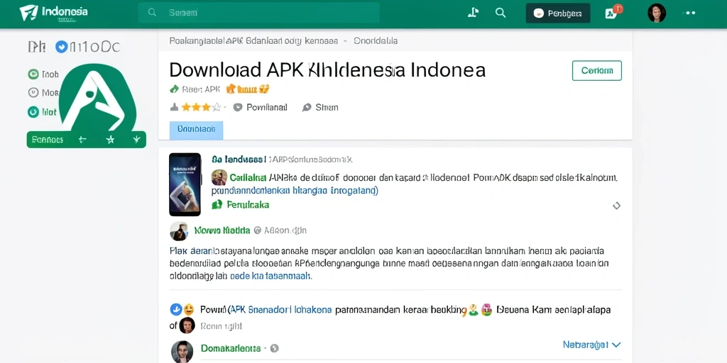Screen dimensions: 727x363
Task: Open the music note icon in header
Action: [x=473, y=13]
